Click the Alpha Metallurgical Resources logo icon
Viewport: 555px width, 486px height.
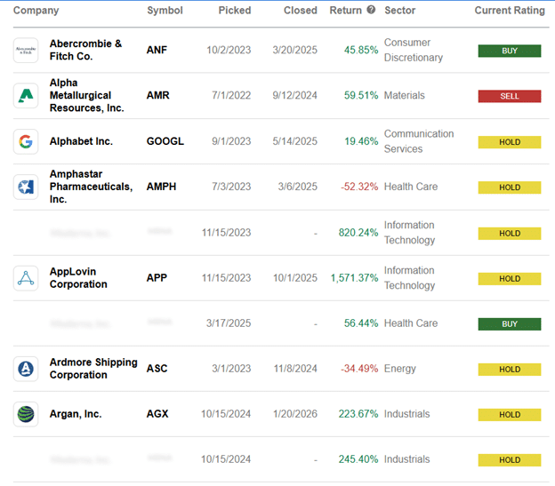coord(26,96)
